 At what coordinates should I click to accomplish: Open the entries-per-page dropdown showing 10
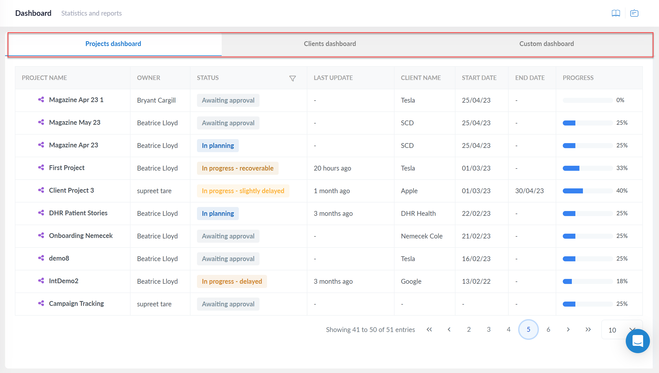622,330
